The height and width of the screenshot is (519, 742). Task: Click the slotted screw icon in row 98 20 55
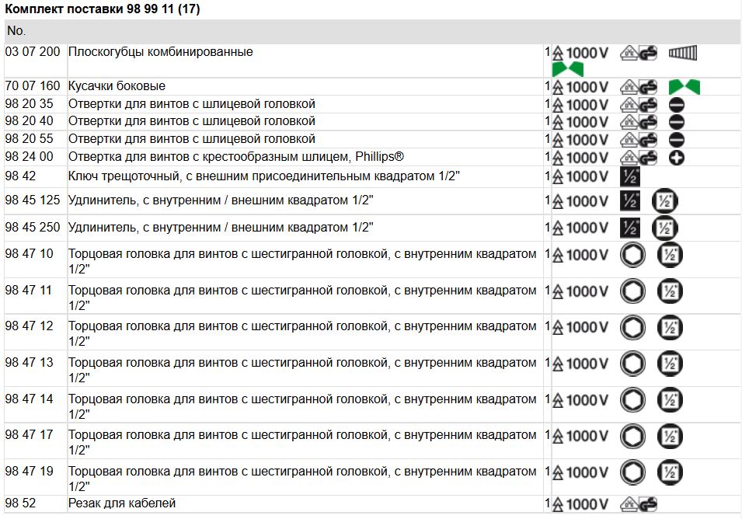[676, 140]
